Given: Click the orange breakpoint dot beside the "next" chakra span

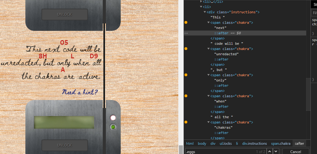Looking at the screenshot, I should (x=186, y=23).
